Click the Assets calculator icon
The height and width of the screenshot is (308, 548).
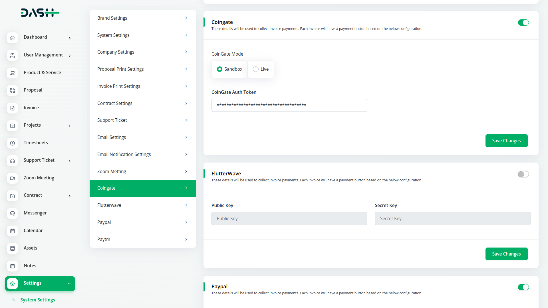(12, 248)
